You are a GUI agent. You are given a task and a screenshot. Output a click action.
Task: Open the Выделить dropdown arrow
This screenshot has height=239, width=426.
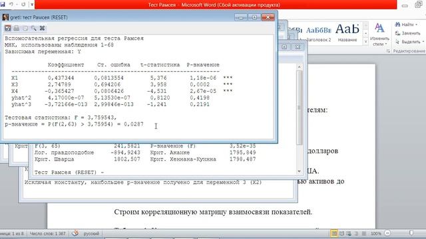click(423, 42)
